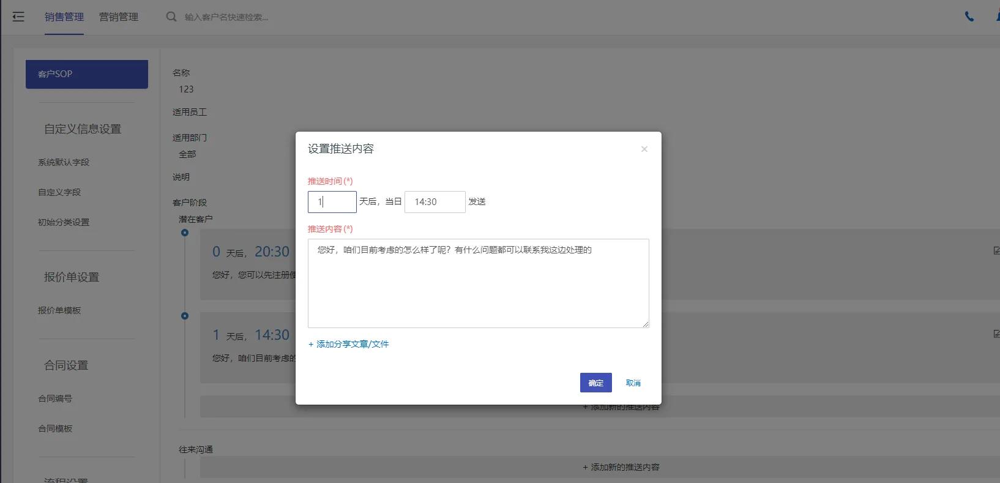Open 报价单模板 page
The image size is (1000, 483).
[x=59, y=310]
